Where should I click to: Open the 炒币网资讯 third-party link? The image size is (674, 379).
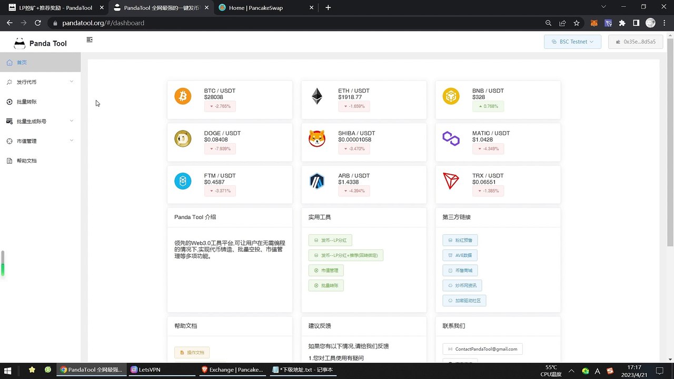462,286
